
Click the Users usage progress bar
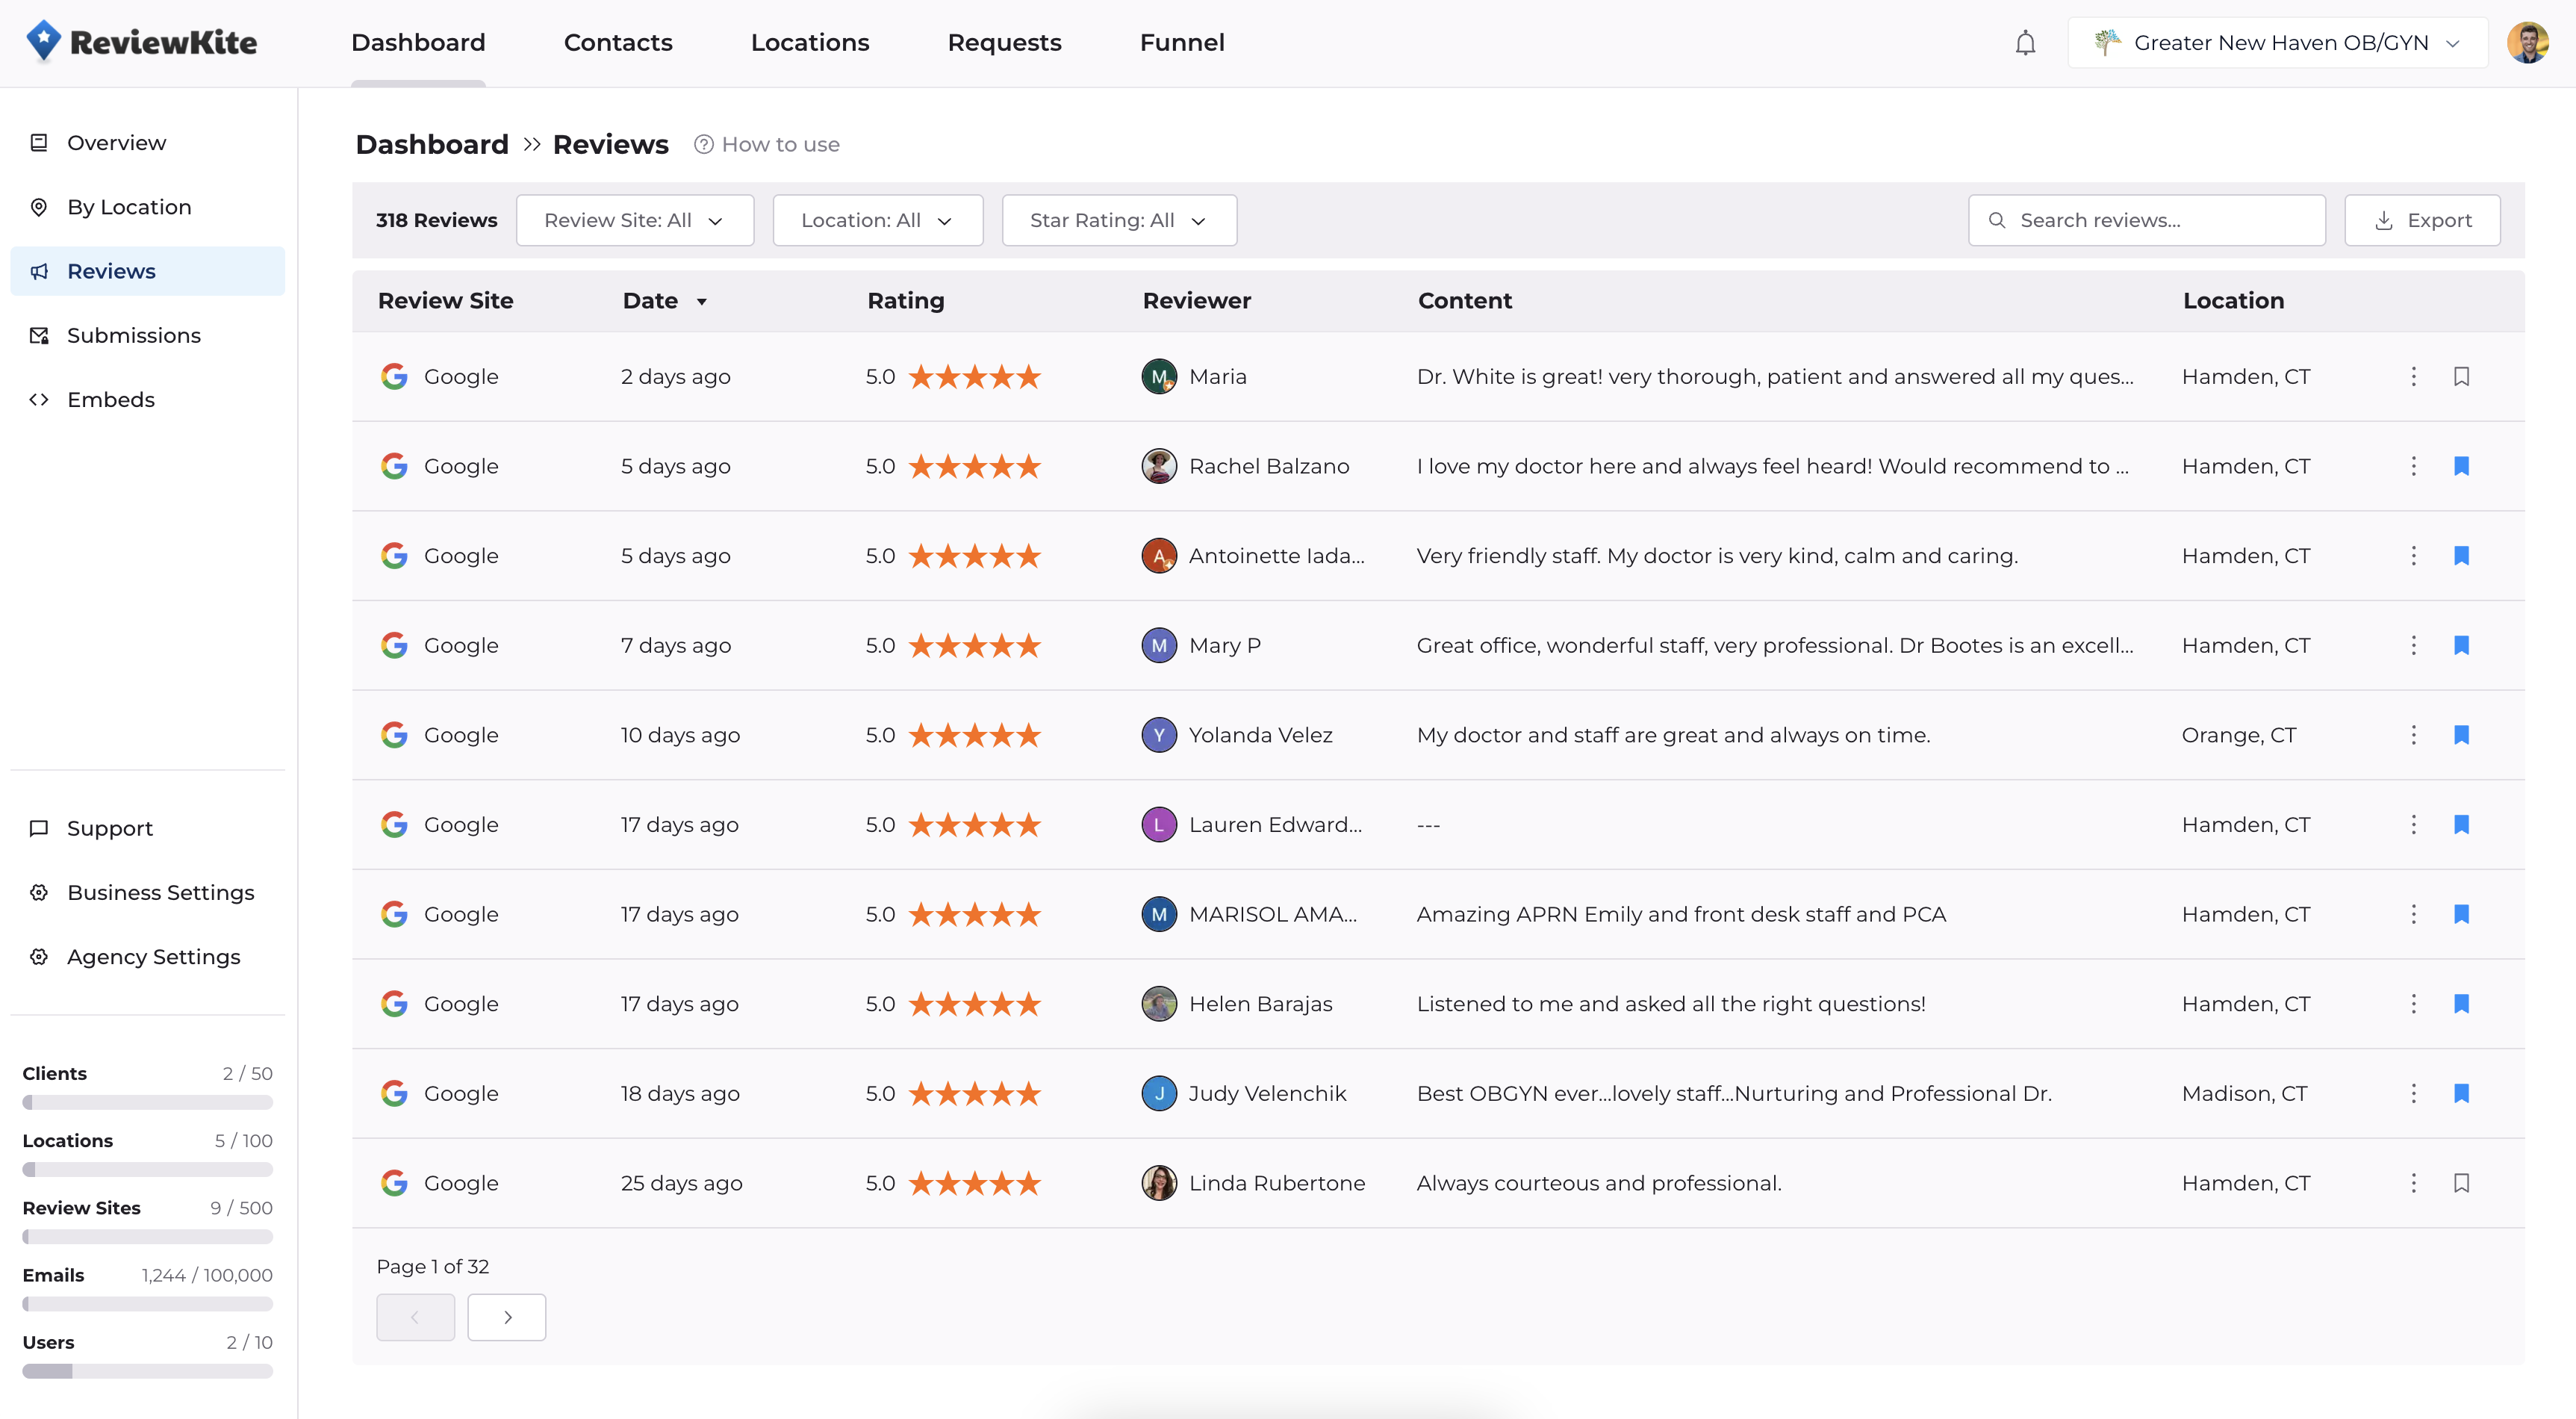pyautogui.click(x=147, y=1371)
